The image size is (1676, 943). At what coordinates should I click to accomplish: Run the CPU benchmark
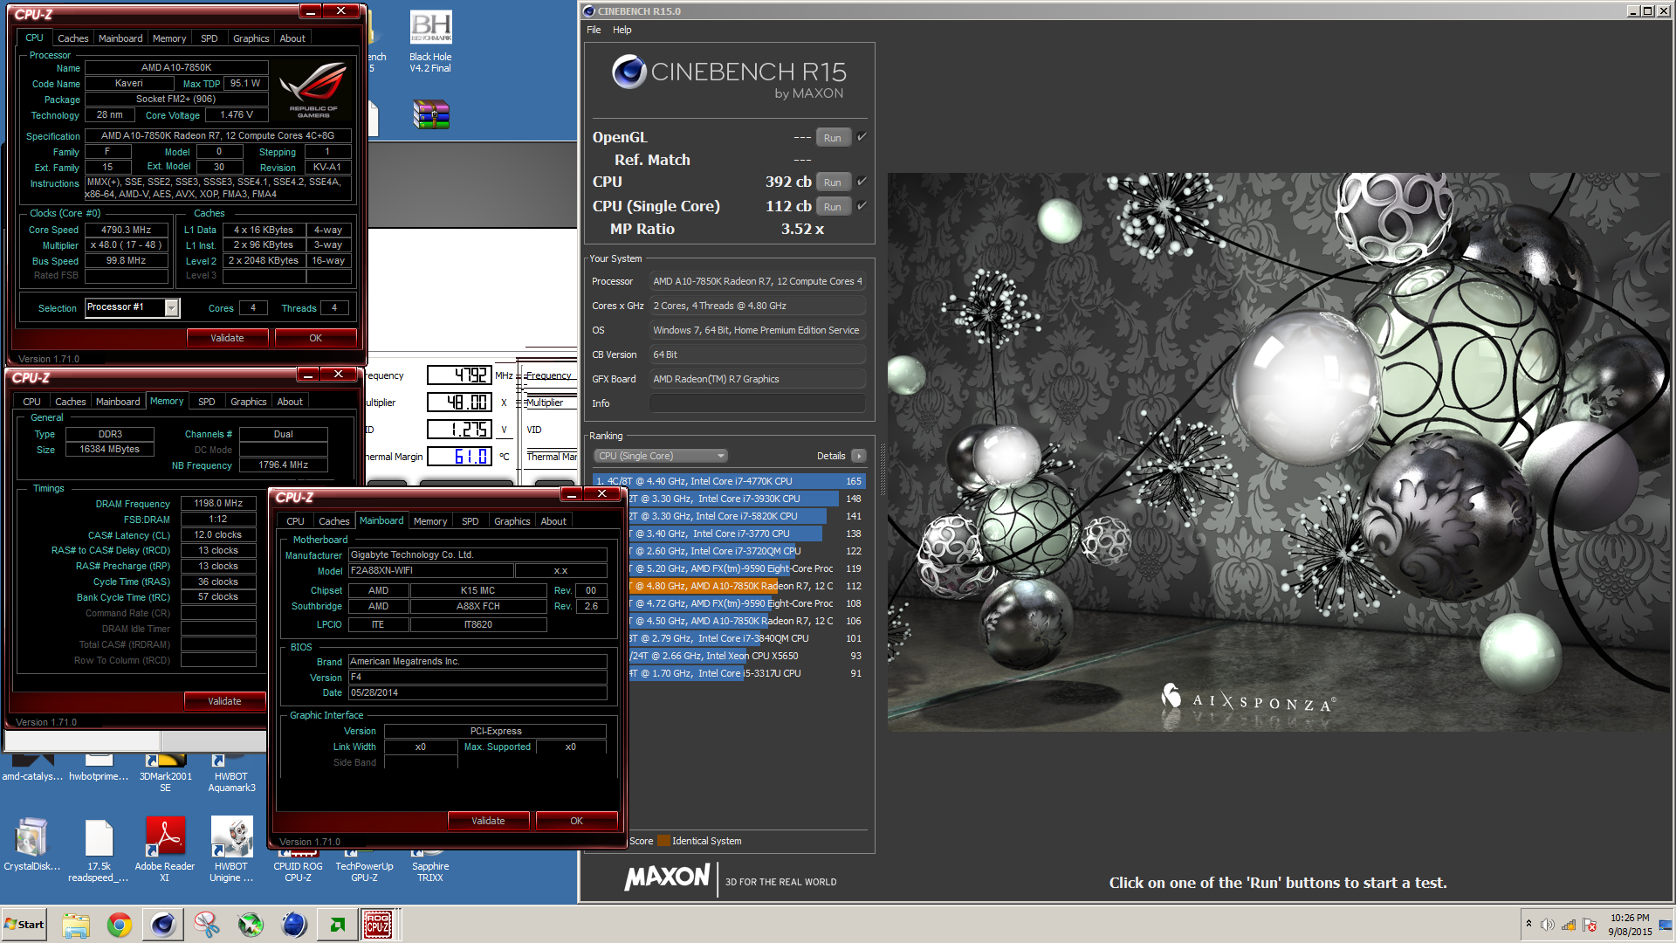pos(833,182)
